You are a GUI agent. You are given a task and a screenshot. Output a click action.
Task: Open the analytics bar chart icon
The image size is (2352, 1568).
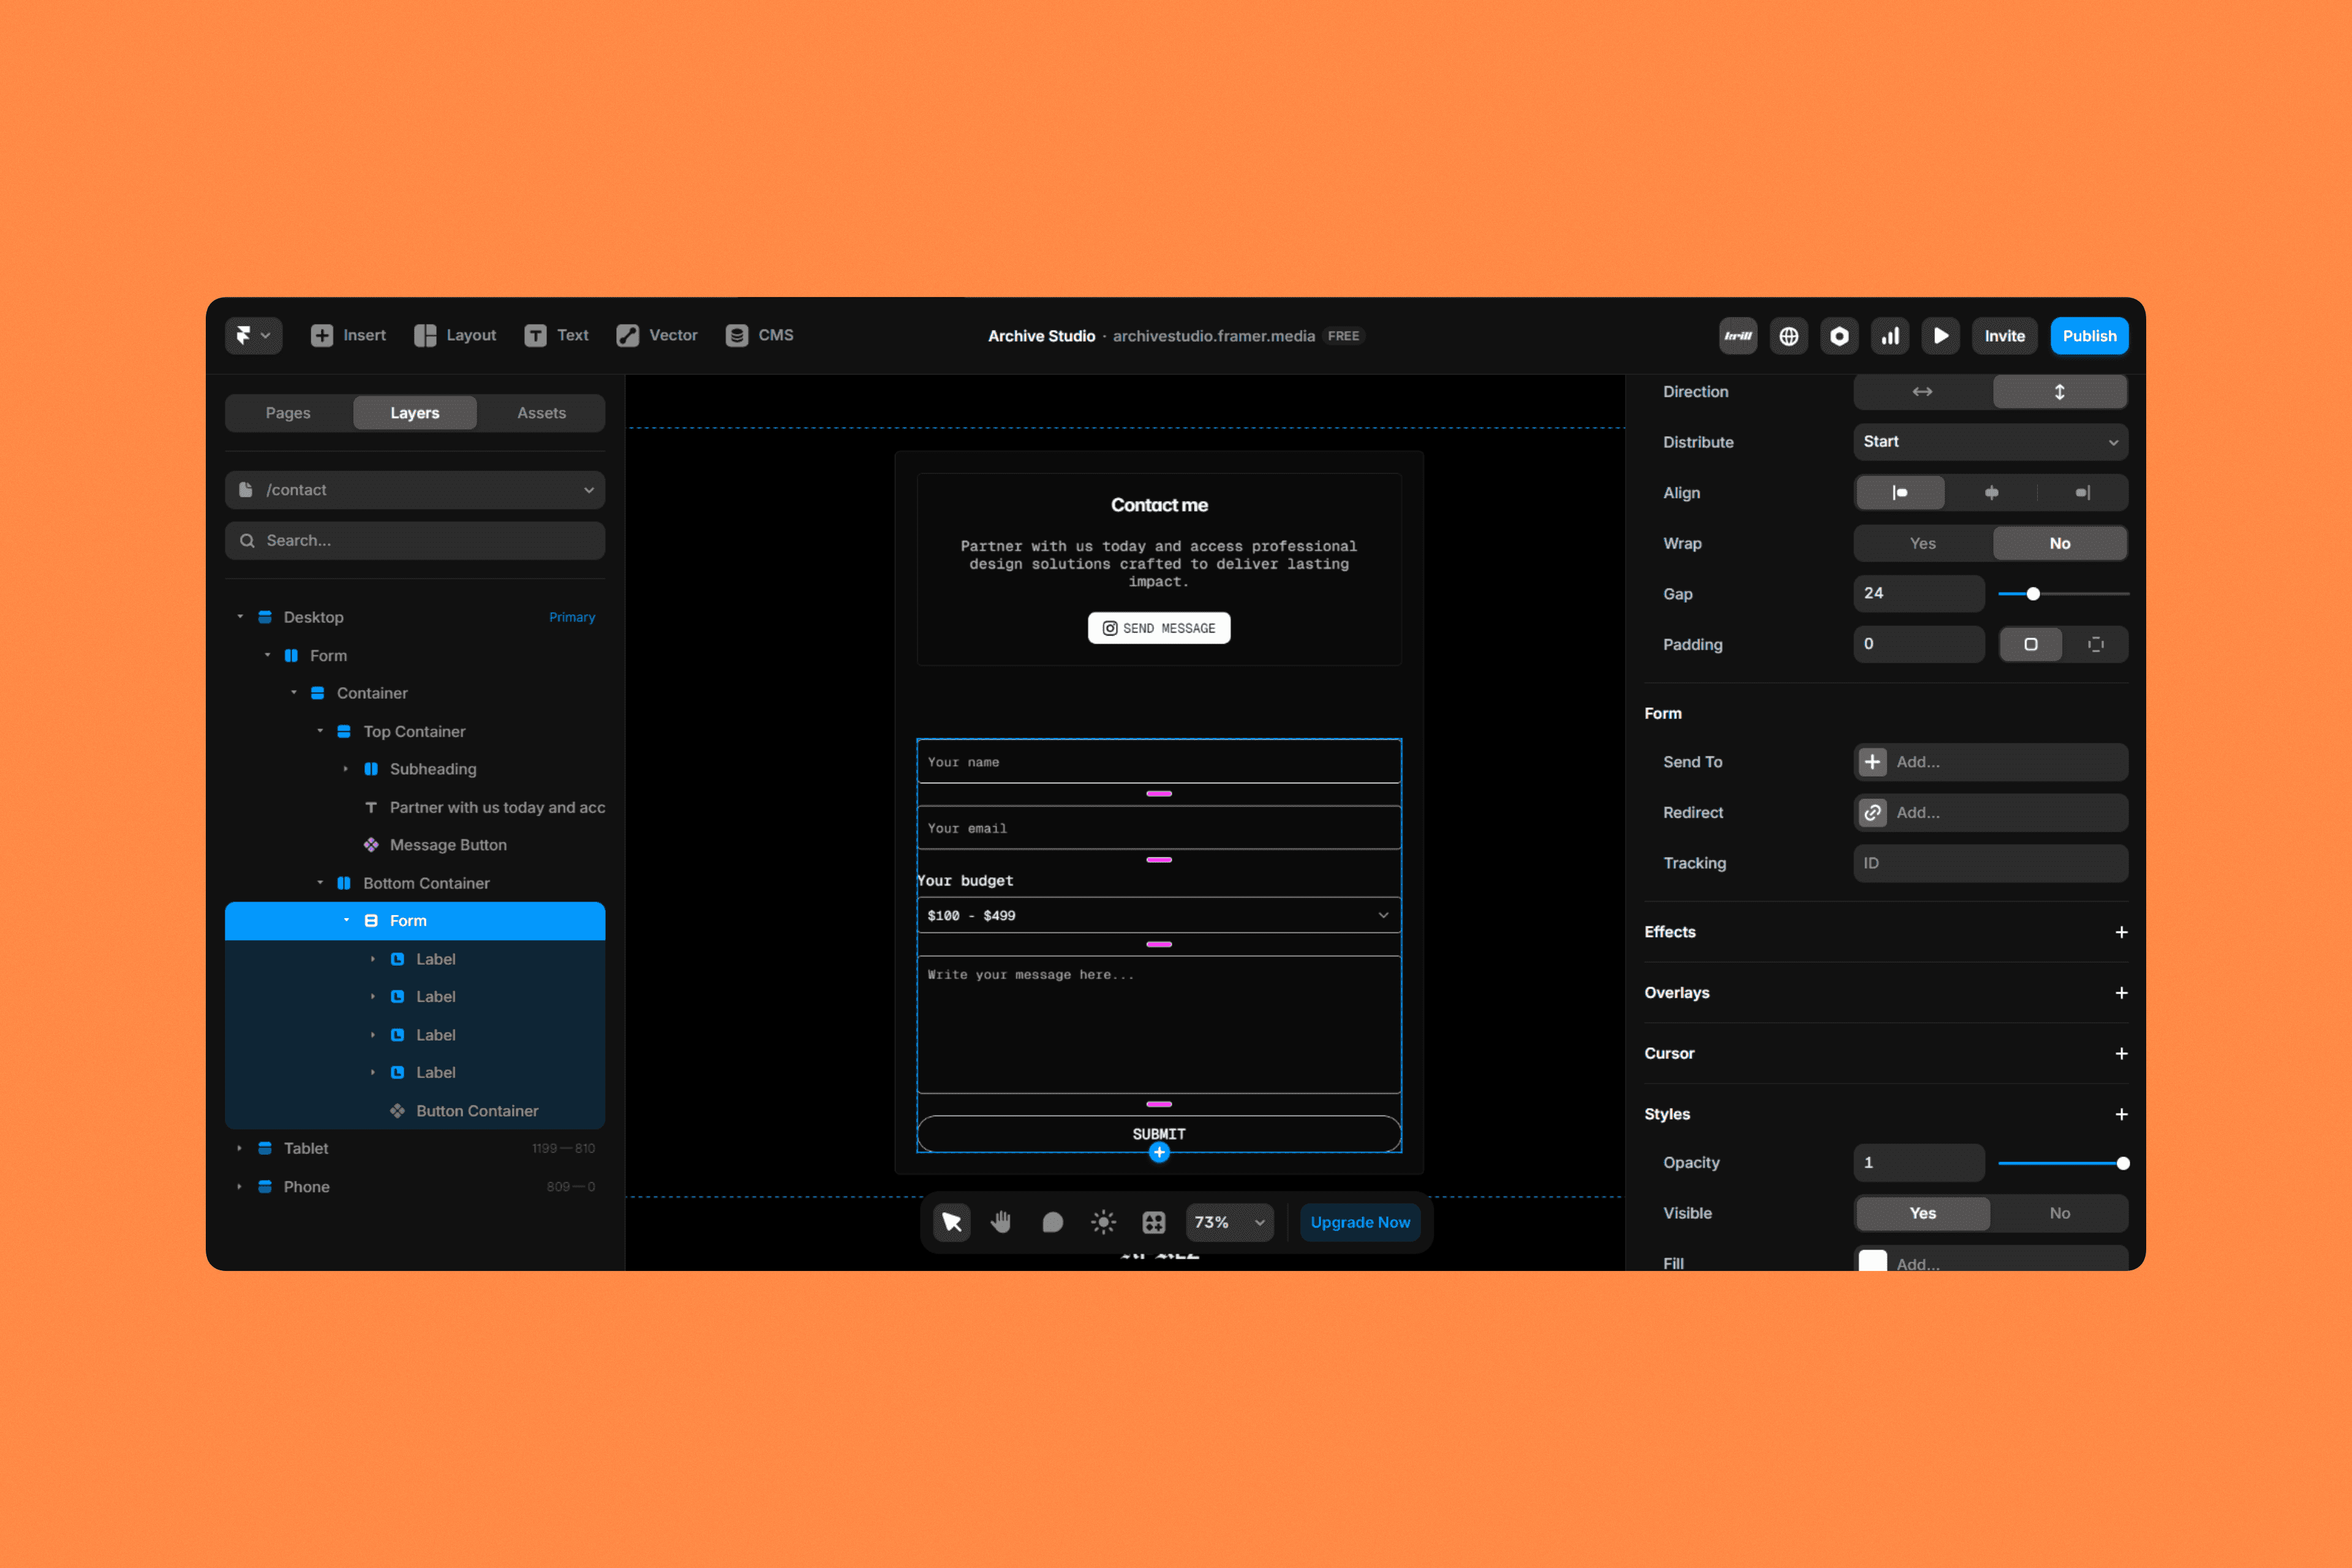tap(1889, 336)
